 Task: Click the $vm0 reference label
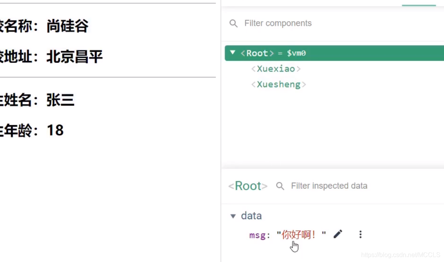click(x=296, y=53)
